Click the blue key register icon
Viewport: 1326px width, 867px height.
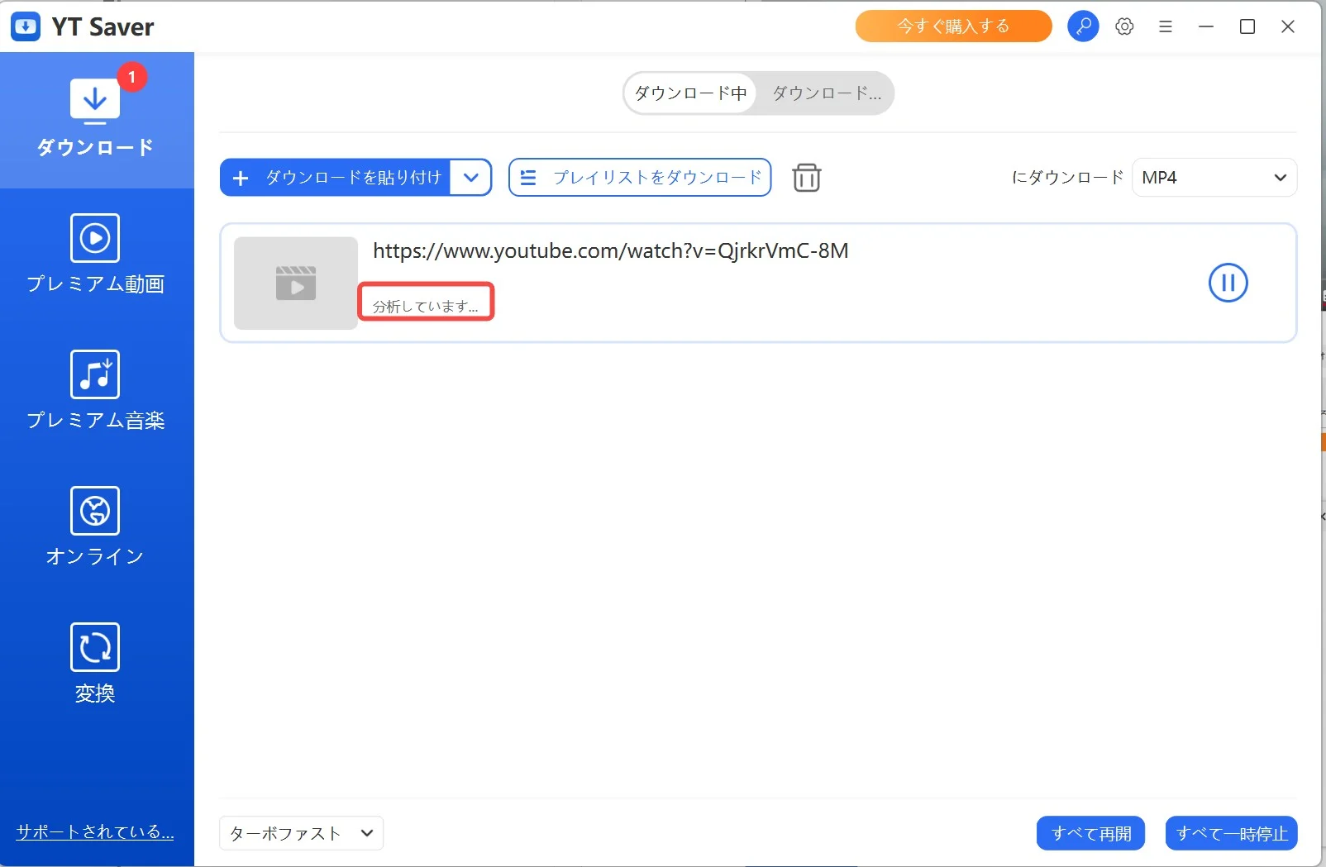[x=1083, y=26]
